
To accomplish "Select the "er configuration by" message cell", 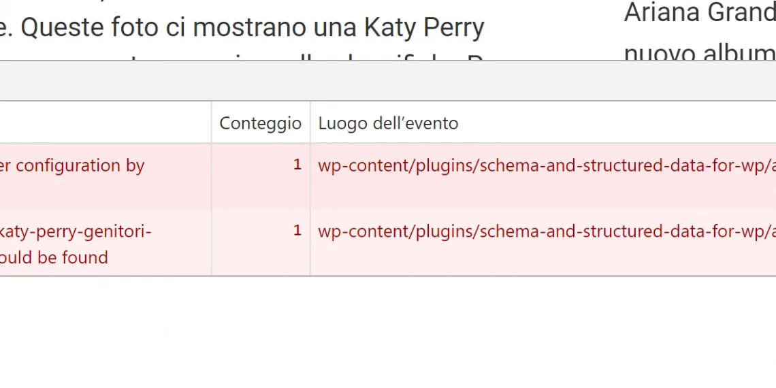I will 72,165.
